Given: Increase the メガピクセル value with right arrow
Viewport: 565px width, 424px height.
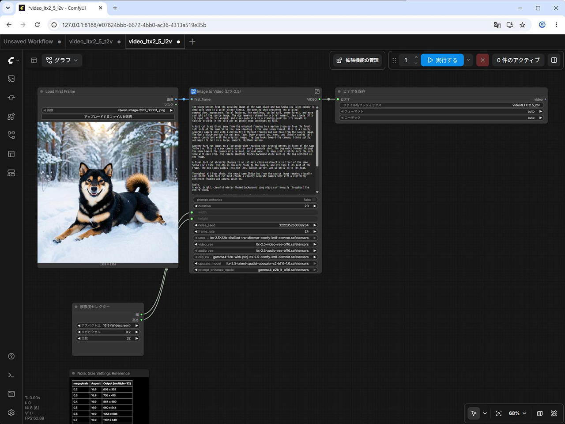Looking at the screenshot, I should click(x=137, y=332).
